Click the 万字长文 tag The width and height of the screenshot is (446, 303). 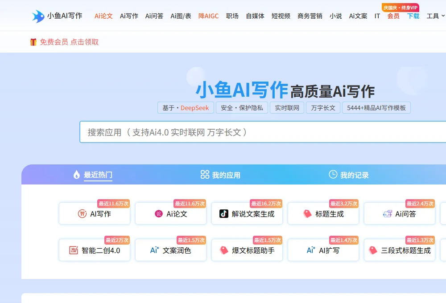323,108
